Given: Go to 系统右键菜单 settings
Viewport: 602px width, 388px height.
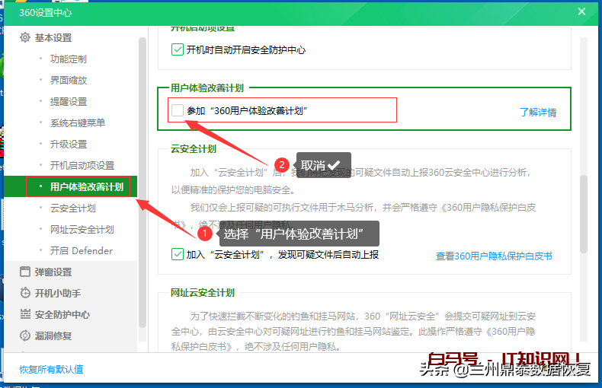Looking at the screenshot, I should pyautogui.click(x=78, y=122).
